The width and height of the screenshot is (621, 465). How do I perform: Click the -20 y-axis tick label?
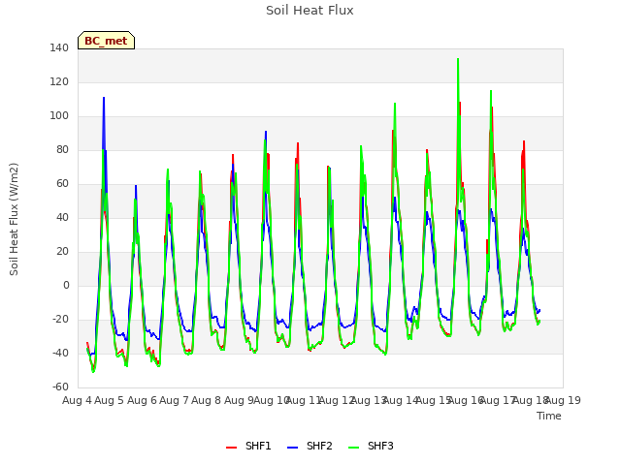pyautogui.click(x=60, y=319)
